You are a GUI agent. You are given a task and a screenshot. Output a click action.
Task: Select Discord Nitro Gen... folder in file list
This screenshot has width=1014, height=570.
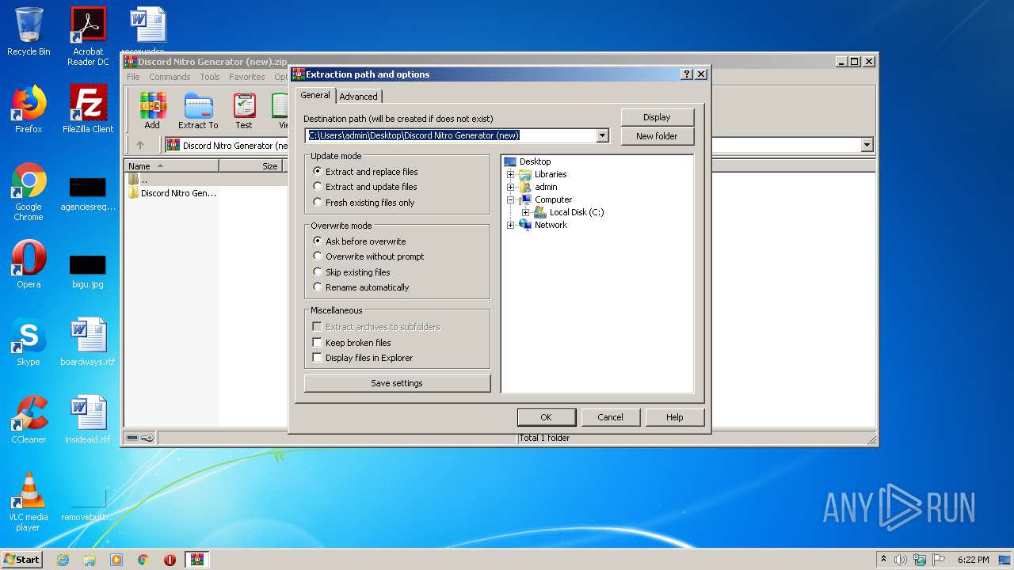[172, 193]
